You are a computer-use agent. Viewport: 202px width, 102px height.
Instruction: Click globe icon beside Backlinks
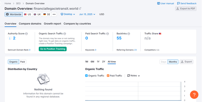129,34
